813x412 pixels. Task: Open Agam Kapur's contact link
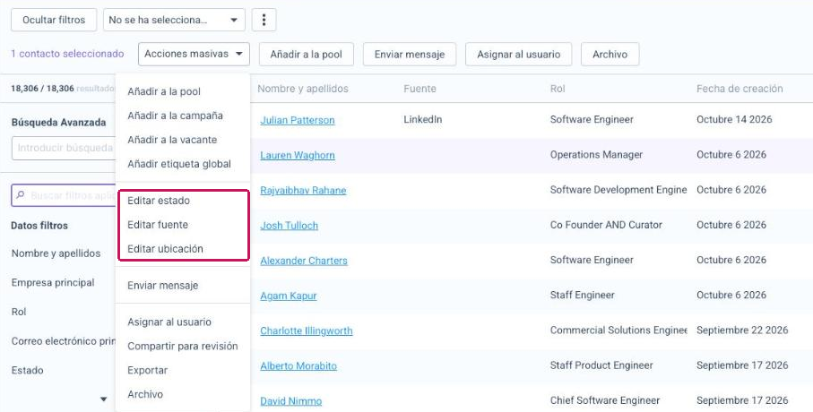[289, 296]
